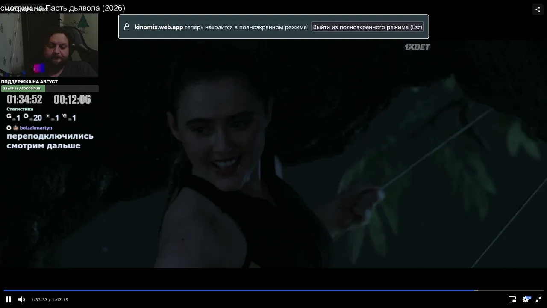Click the video title mentioning "Пасть дьявола (2026)"

(x=63, y=8)
